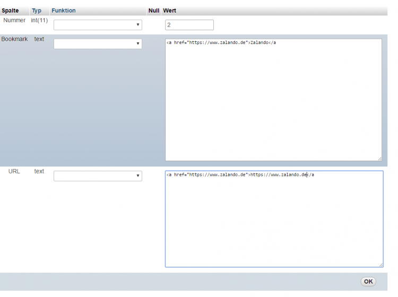Click inside the Bookmark textarea

[x=273, y=100]
